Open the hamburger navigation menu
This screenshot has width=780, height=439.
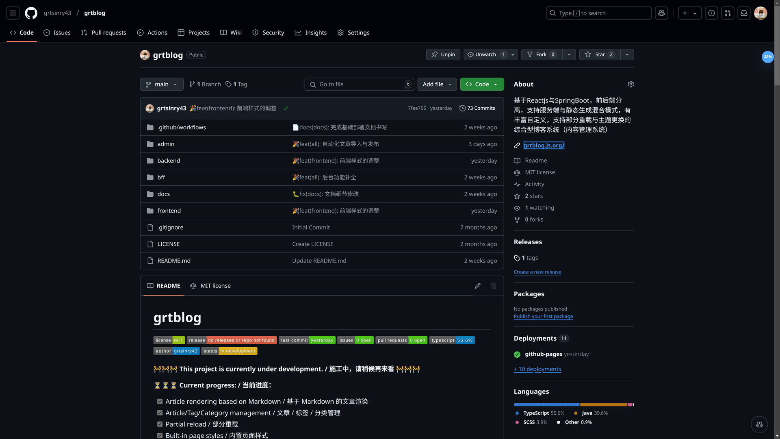point(13,13)
